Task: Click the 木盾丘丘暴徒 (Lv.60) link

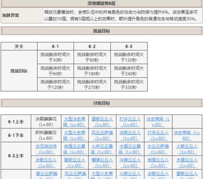Action: 130,149
